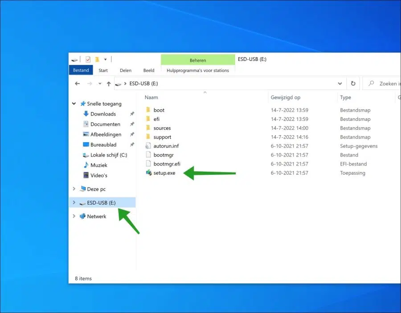Switch to the Beeld ribbon tab

[x=149, y=70]
